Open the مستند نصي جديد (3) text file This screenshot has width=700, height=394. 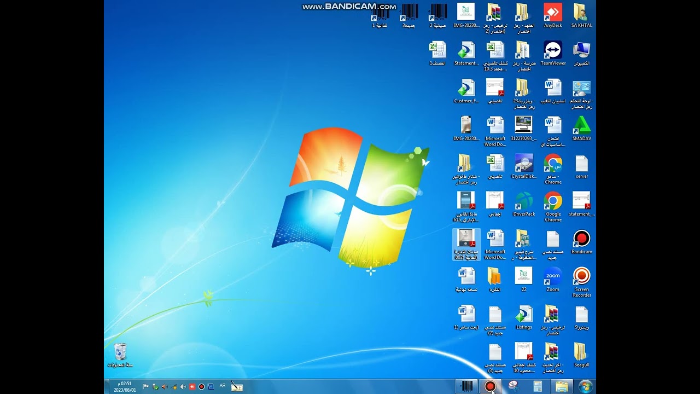coord(495,358)
